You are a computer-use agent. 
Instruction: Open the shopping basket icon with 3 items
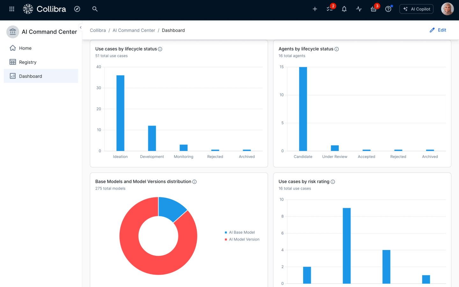point(373,9)
